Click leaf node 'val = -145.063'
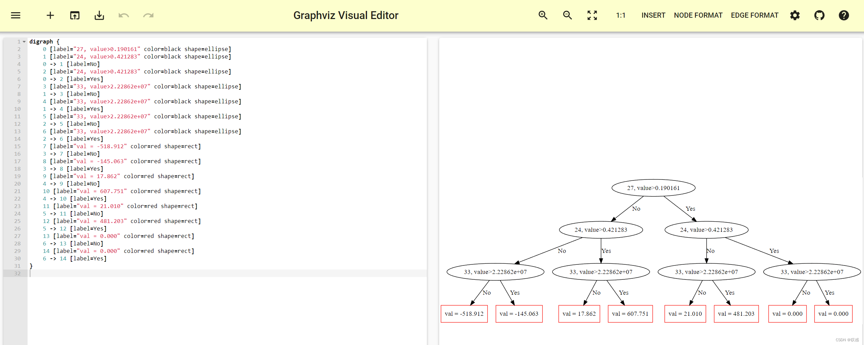The height and width of the screenshot is (345, 864). (519, 314)
